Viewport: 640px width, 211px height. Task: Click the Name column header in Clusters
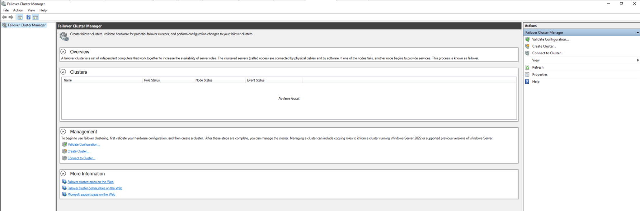point(102,80)
